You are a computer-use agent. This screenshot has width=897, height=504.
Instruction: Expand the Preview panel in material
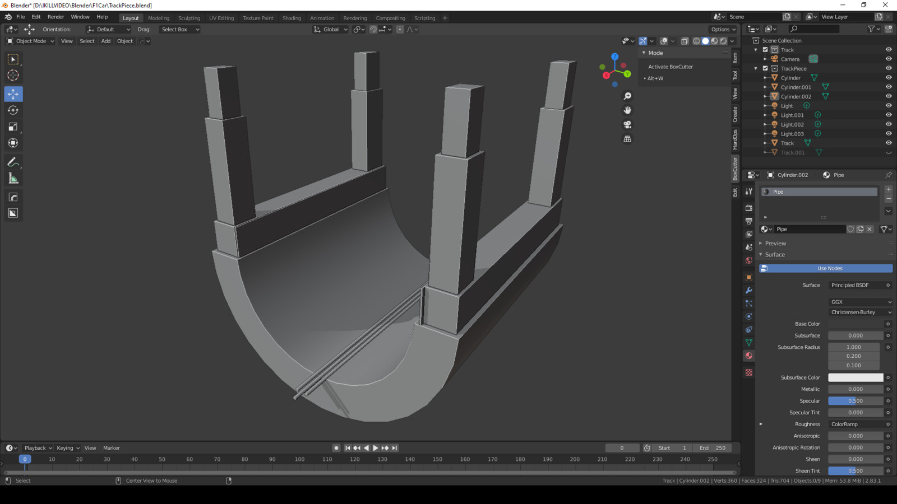pyautogui.click(x=776, y=244)
